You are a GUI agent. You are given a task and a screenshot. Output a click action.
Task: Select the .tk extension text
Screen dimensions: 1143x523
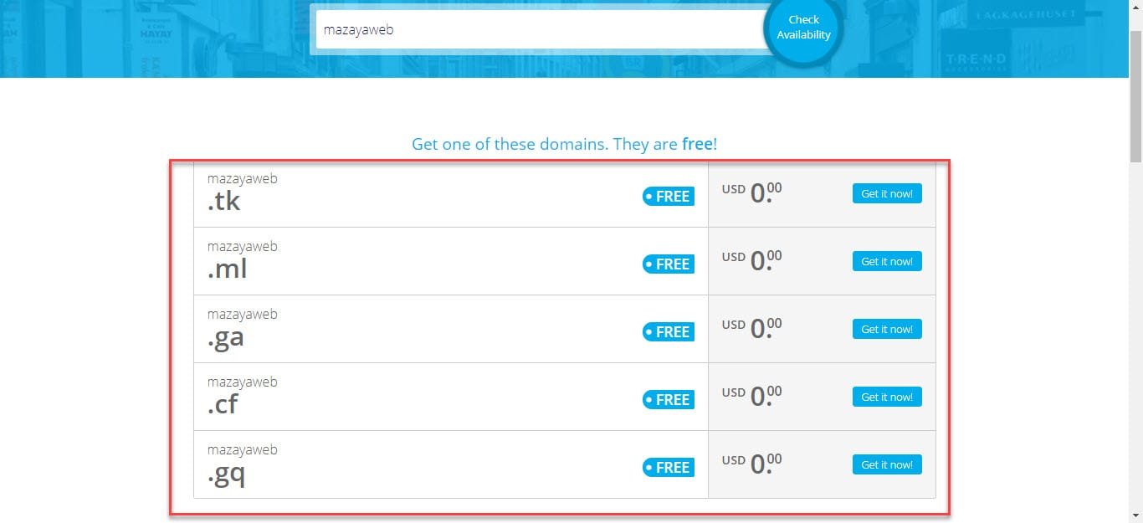(223, 201)
